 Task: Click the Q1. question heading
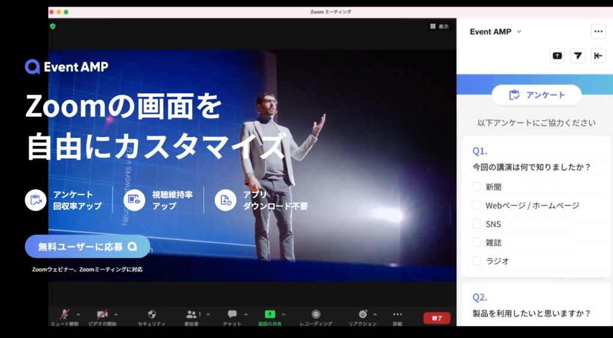pos(480,151)
